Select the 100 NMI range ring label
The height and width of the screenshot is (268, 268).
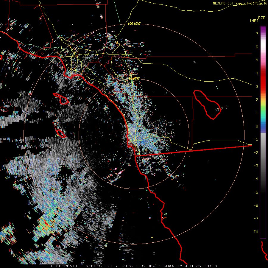click(134, 24)
